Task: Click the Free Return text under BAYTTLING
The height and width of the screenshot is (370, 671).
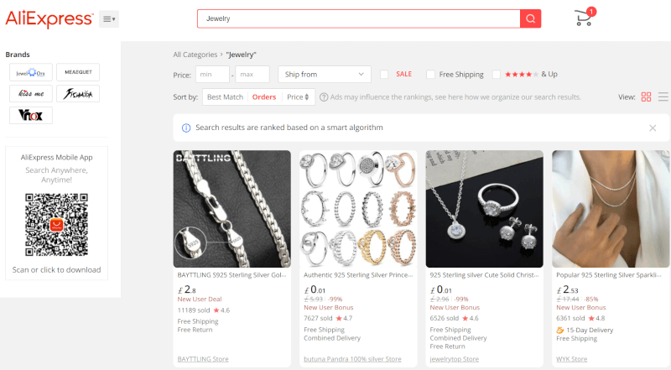Action: pos(195,330)
